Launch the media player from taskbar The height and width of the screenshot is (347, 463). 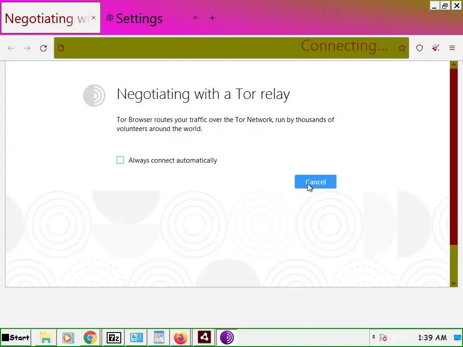tap(68, 338)
